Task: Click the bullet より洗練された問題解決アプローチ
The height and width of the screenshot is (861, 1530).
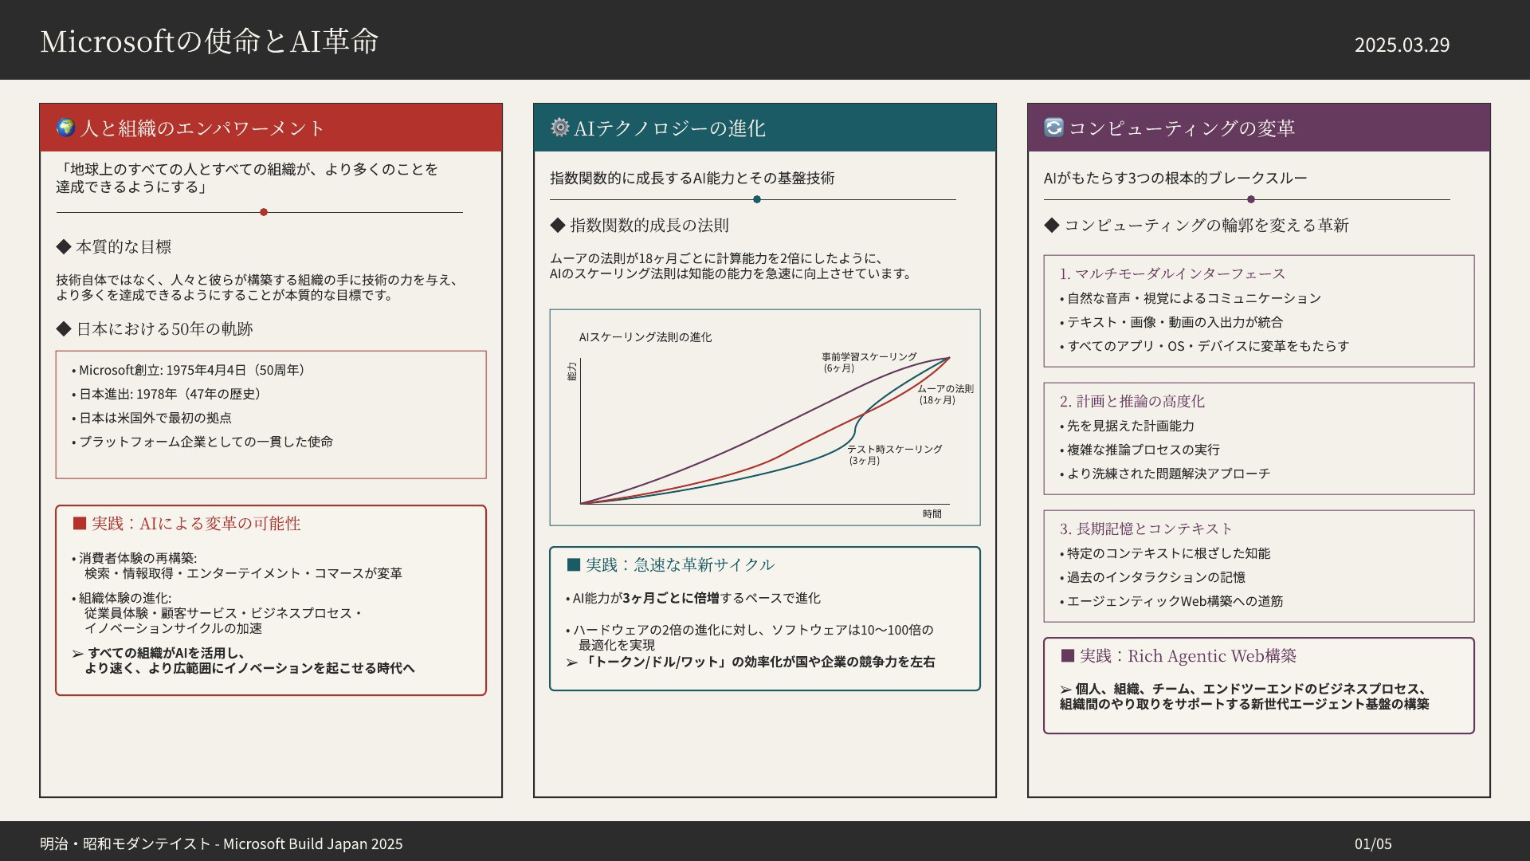Action: click(1165, 474)
